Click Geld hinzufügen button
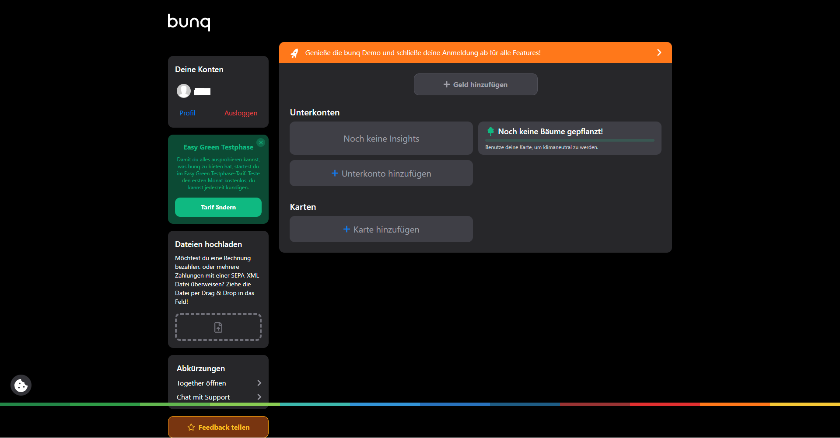This screenshot has width=840, height=438. tap(476, 84)
